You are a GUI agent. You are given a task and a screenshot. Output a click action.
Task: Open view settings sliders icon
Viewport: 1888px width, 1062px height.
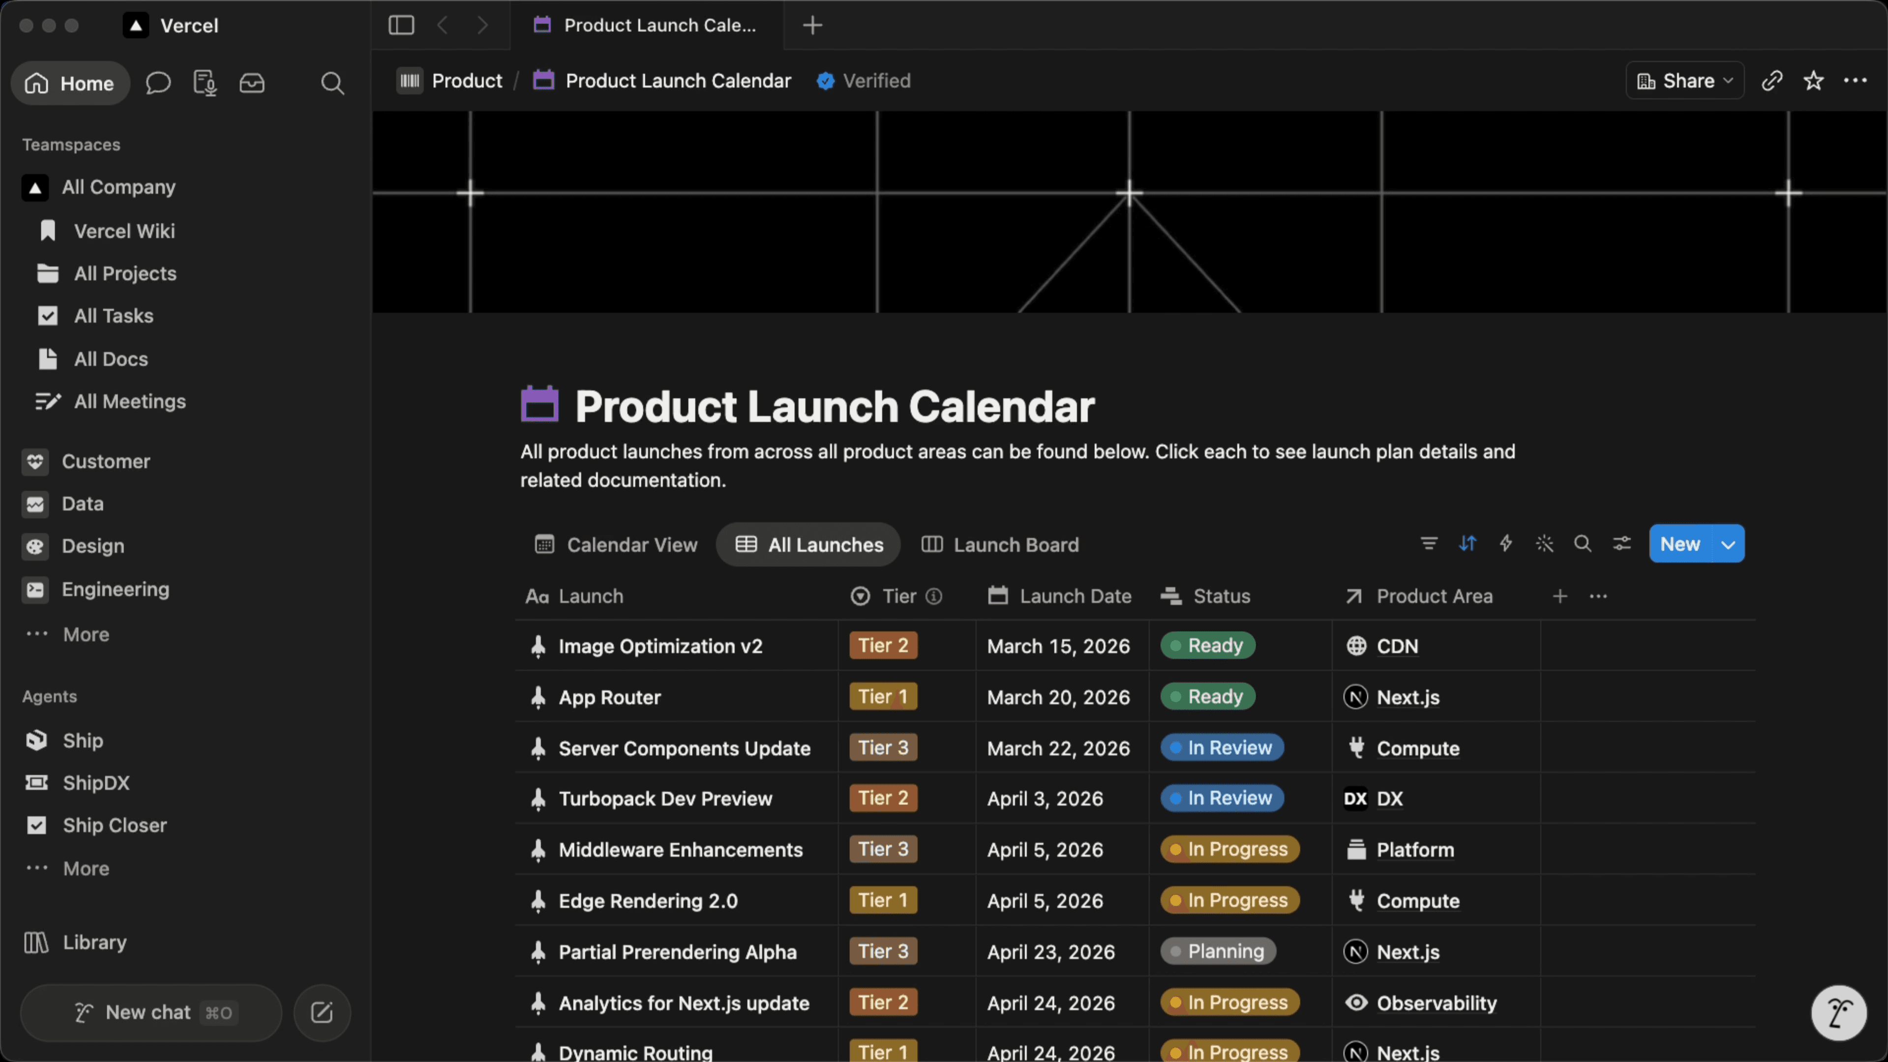[1621, 543]
